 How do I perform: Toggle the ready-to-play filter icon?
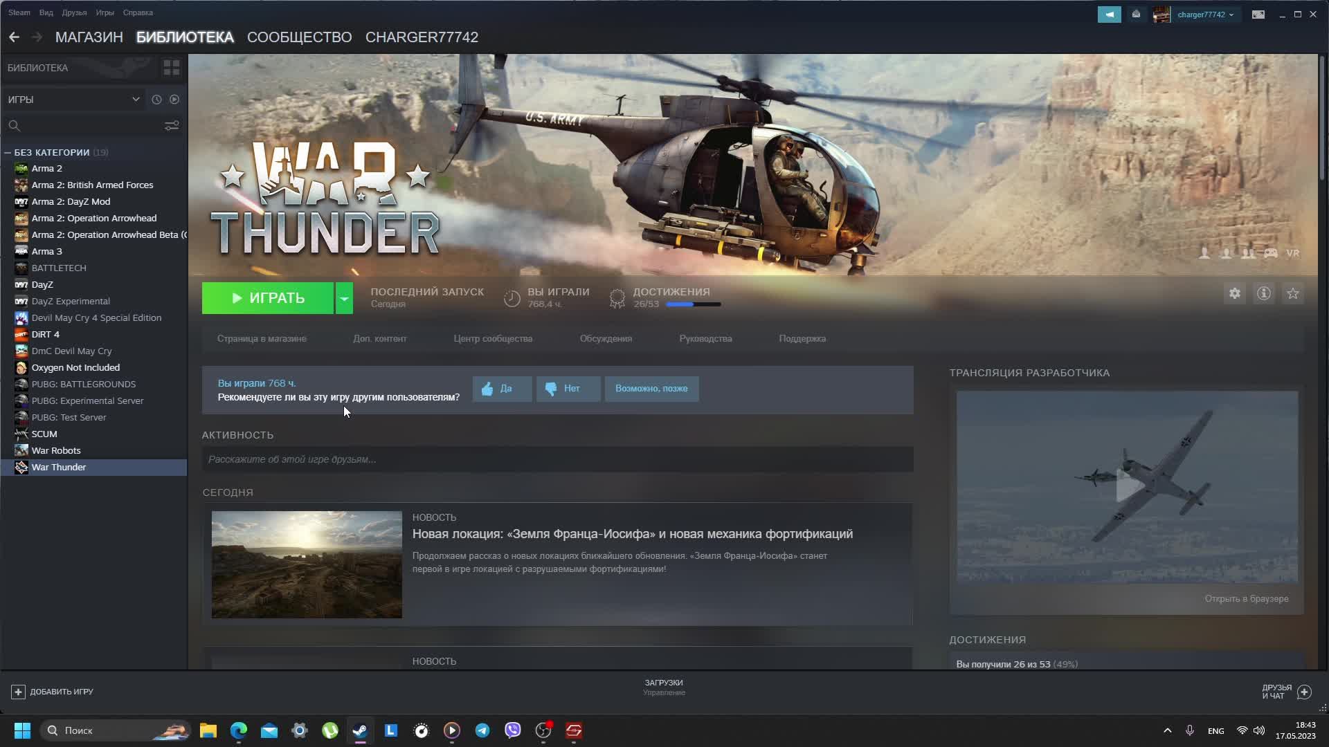pos(174,100)
